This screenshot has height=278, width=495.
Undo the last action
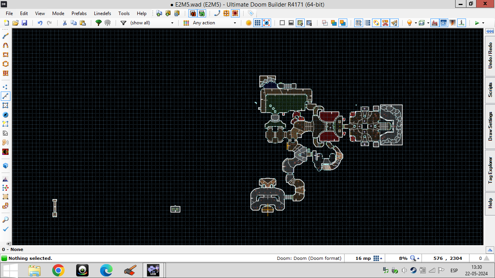pos(40,23)
